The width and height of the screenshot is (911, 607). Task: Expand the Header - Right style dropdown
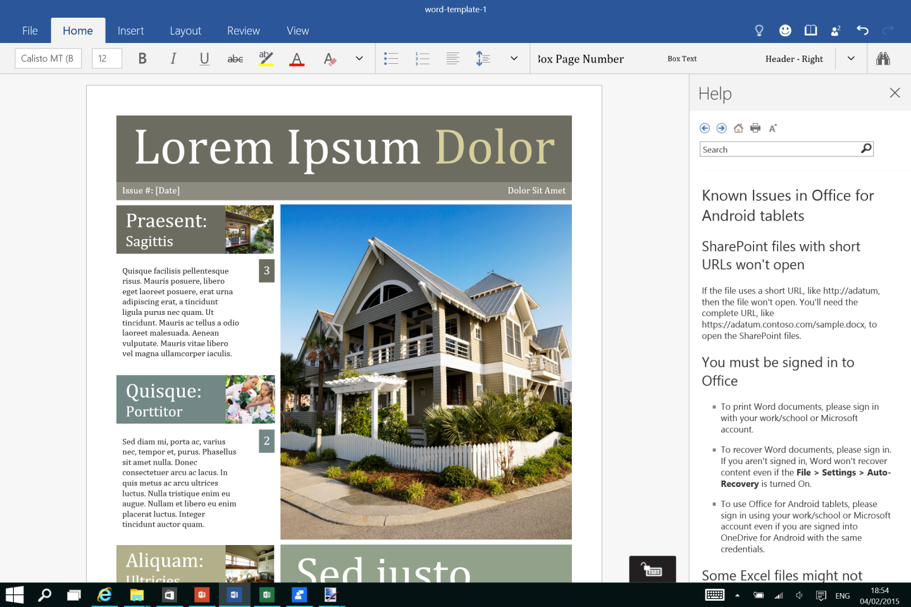coord(851,58)
